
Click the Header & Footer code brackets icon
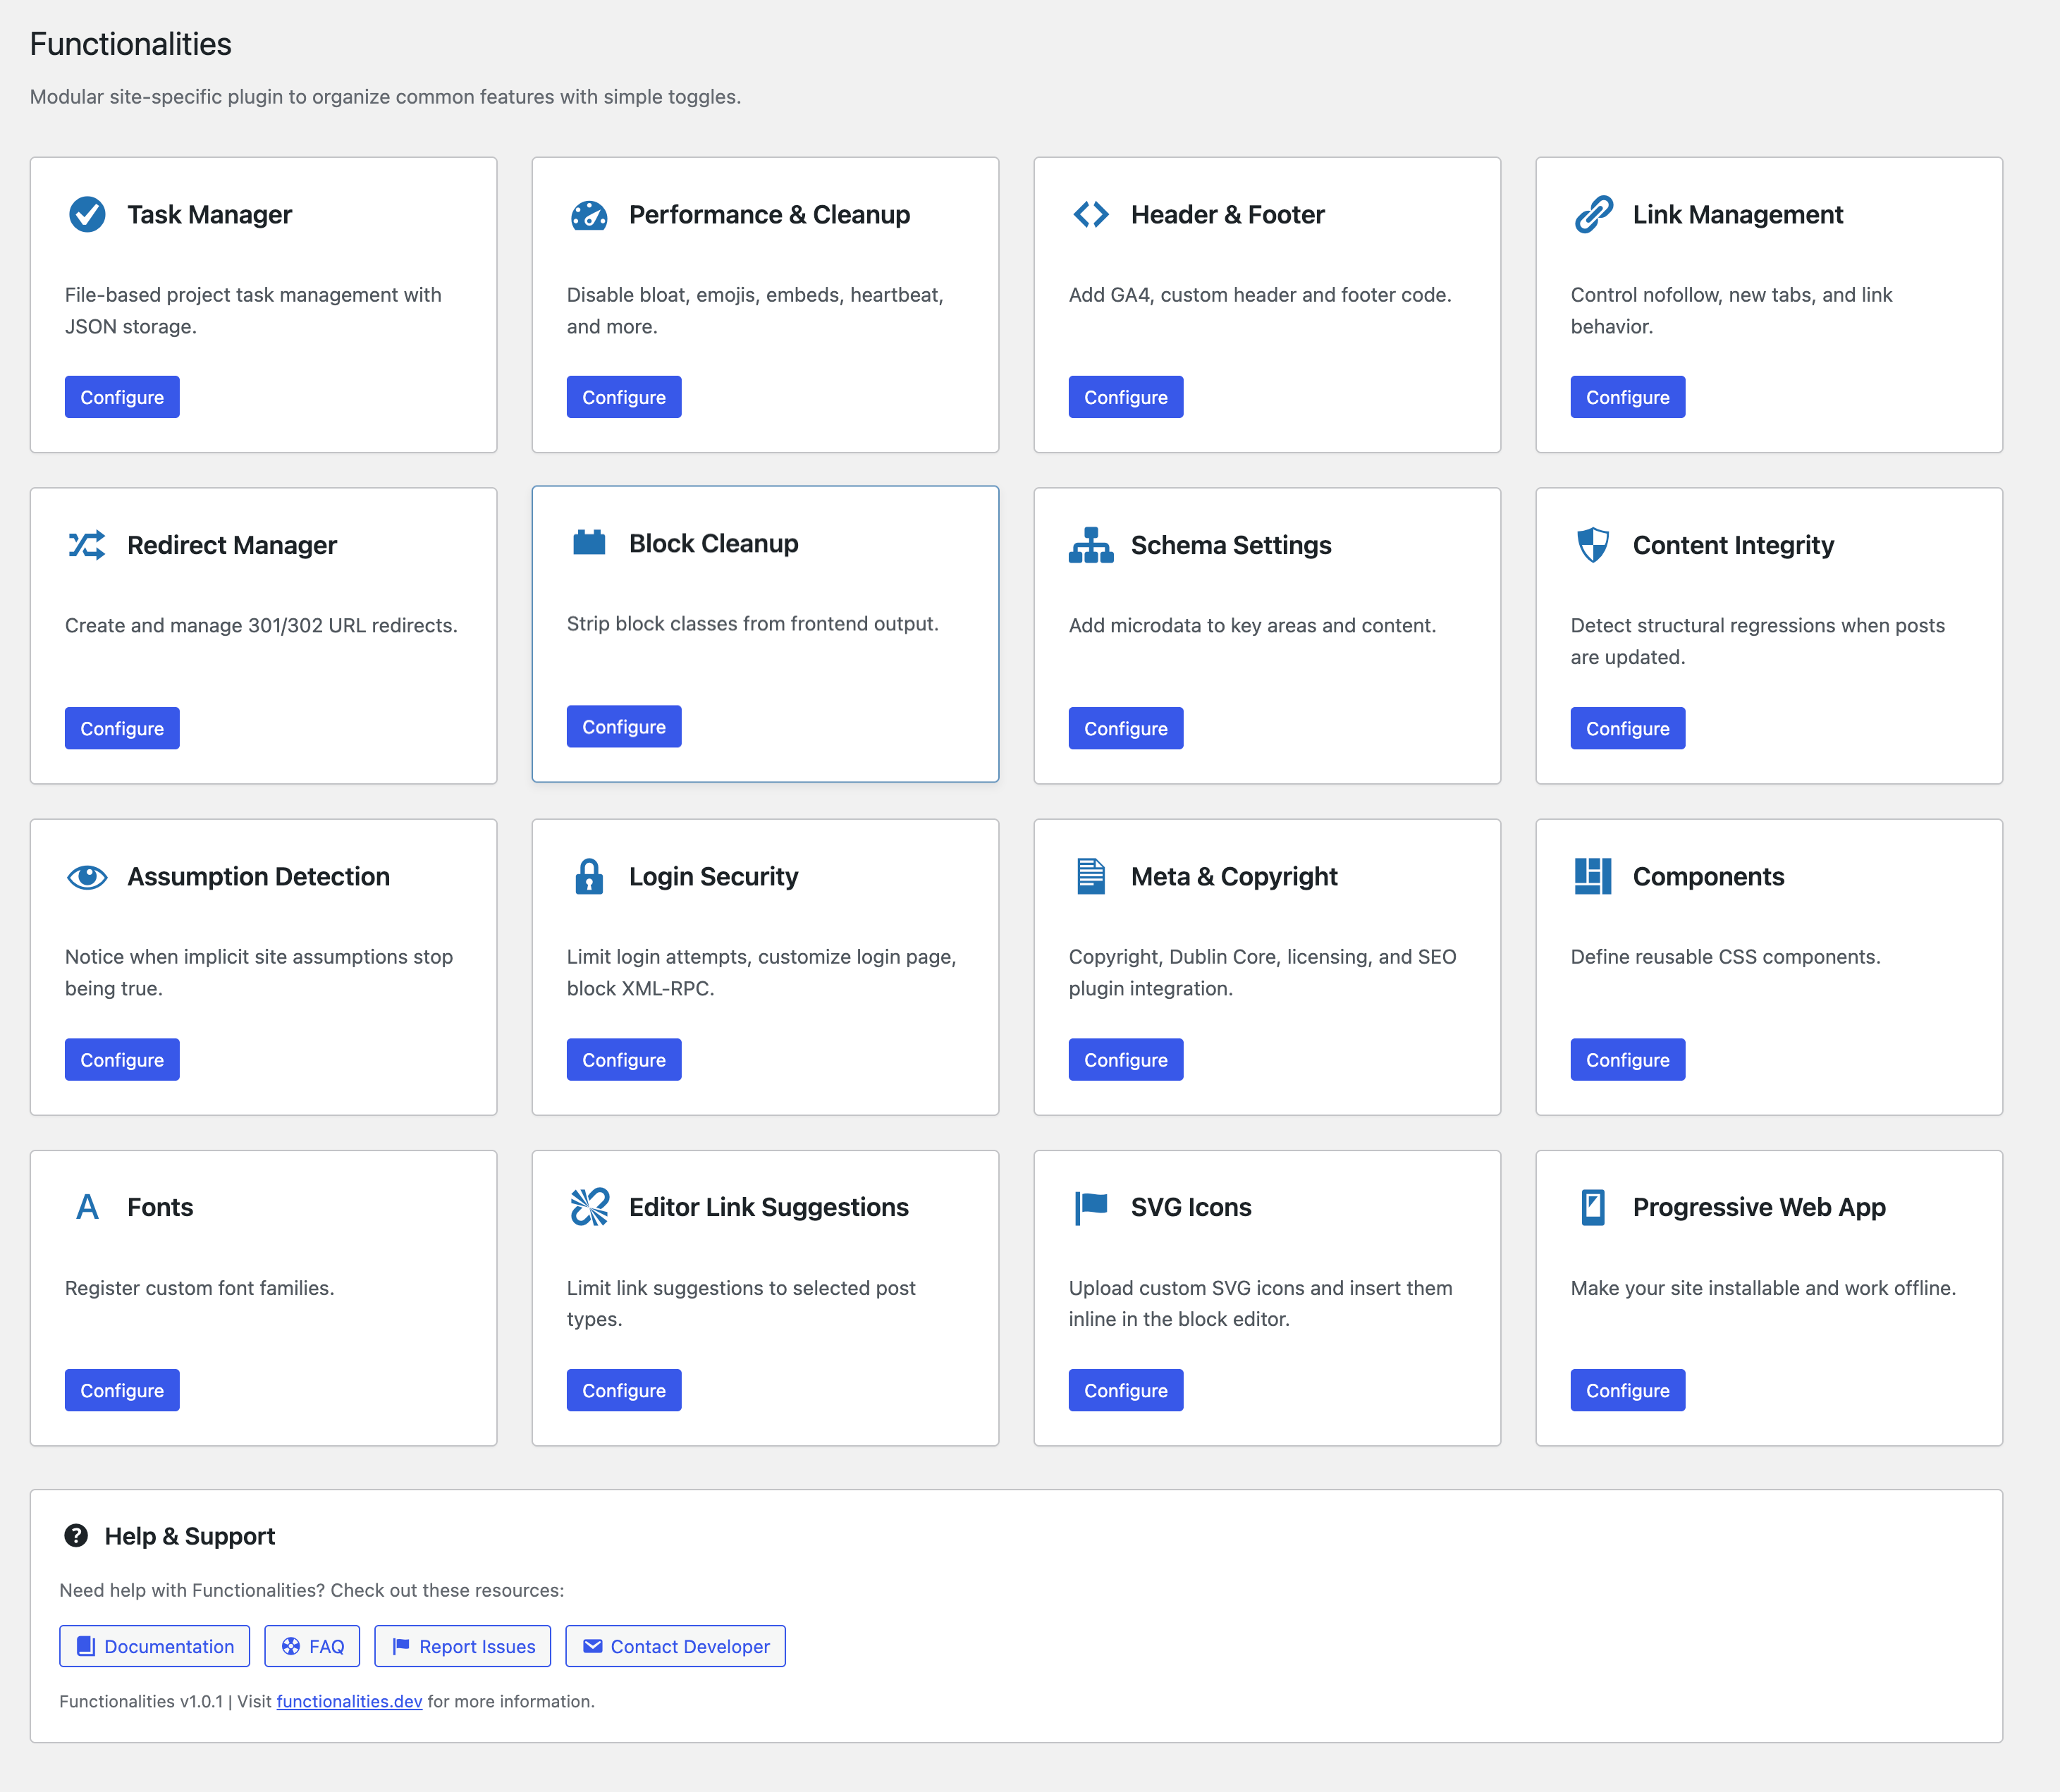(x=1092, y=214)
